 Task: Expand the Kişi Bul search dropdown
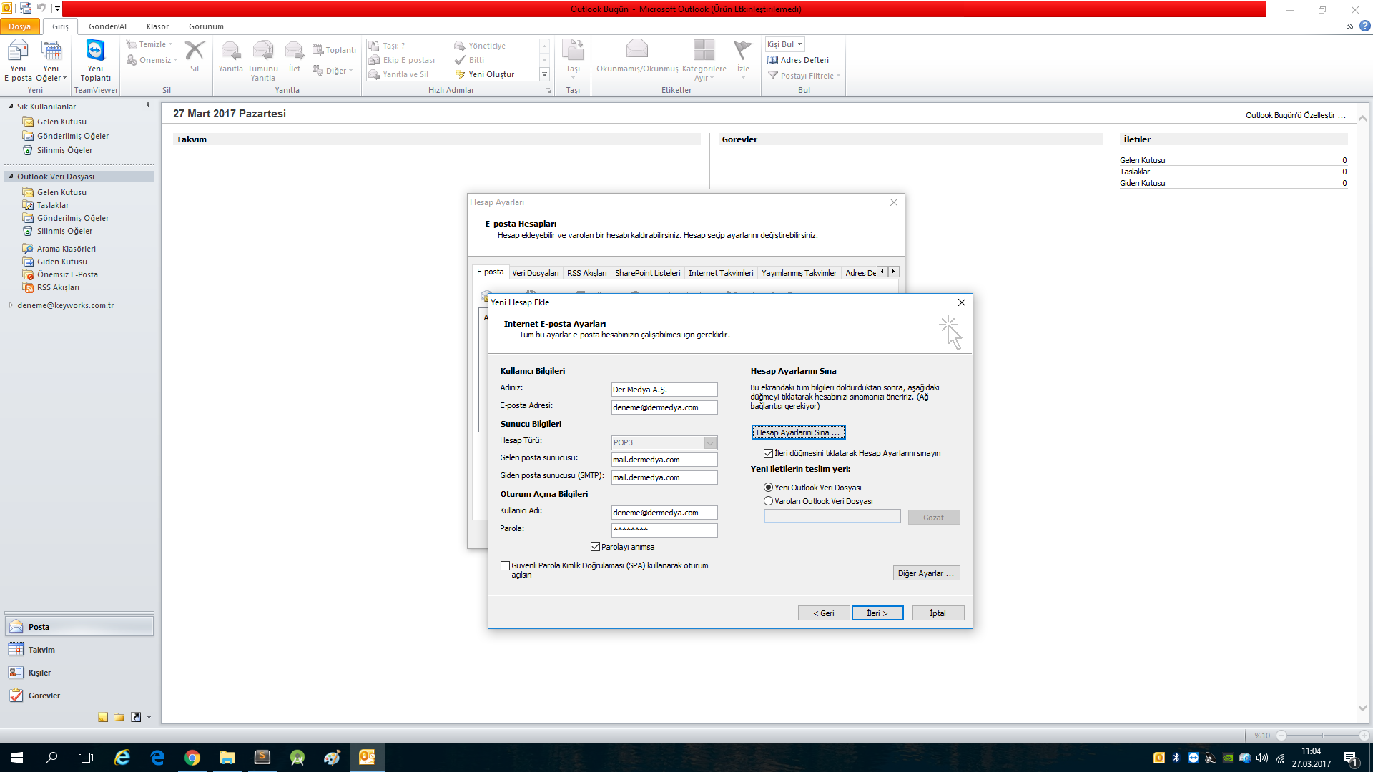coord(799,44)
